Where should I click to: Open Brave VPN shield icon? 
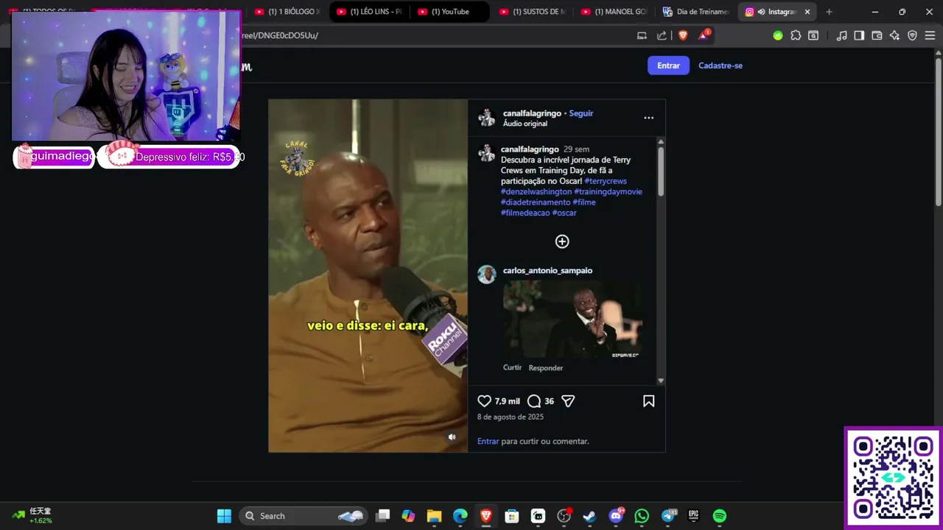point(912,35)
